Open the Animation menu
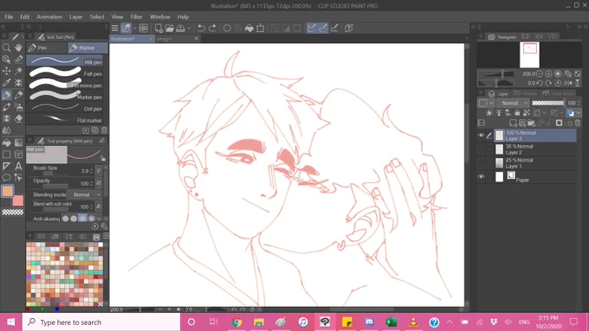This screenshot has height=331, width=589. 49,17
